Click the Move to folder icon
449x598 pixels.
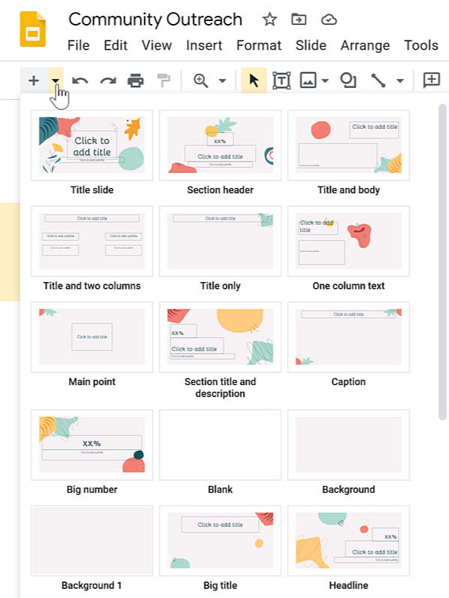pyautogui.click(x=299, y=19)
